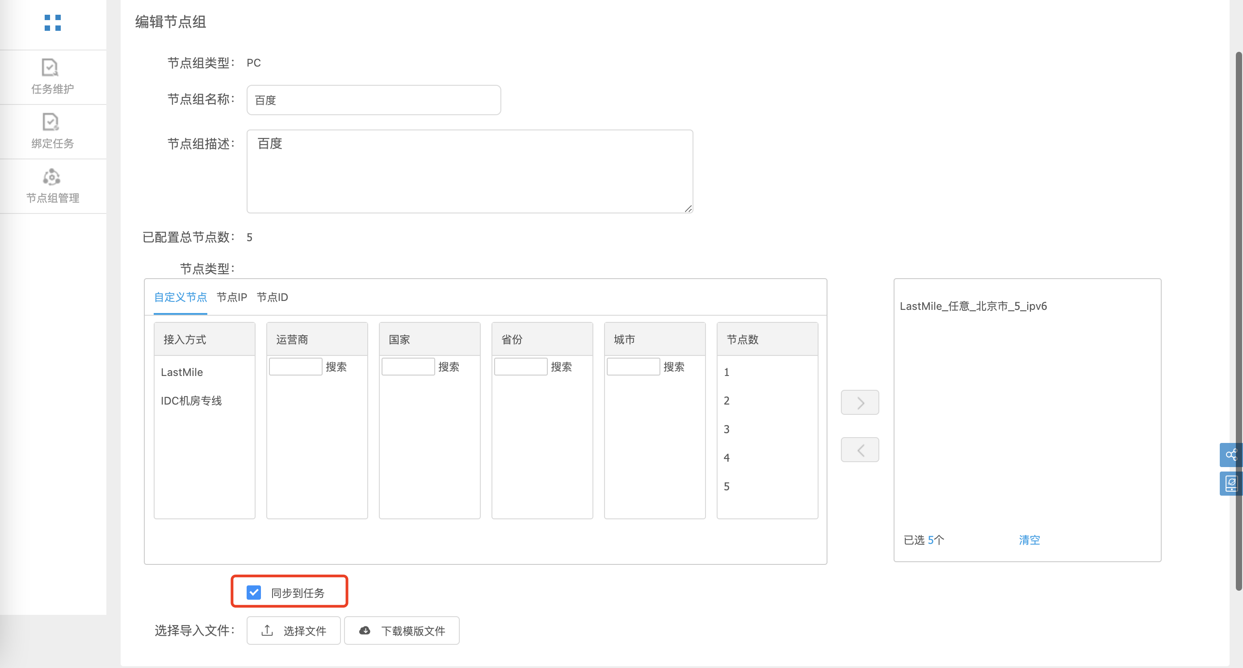The width and height of the screenshot is (1243, 668).
Task: Move selection left with arrow button
Action: pyautogui.click(x=859, y=450)
